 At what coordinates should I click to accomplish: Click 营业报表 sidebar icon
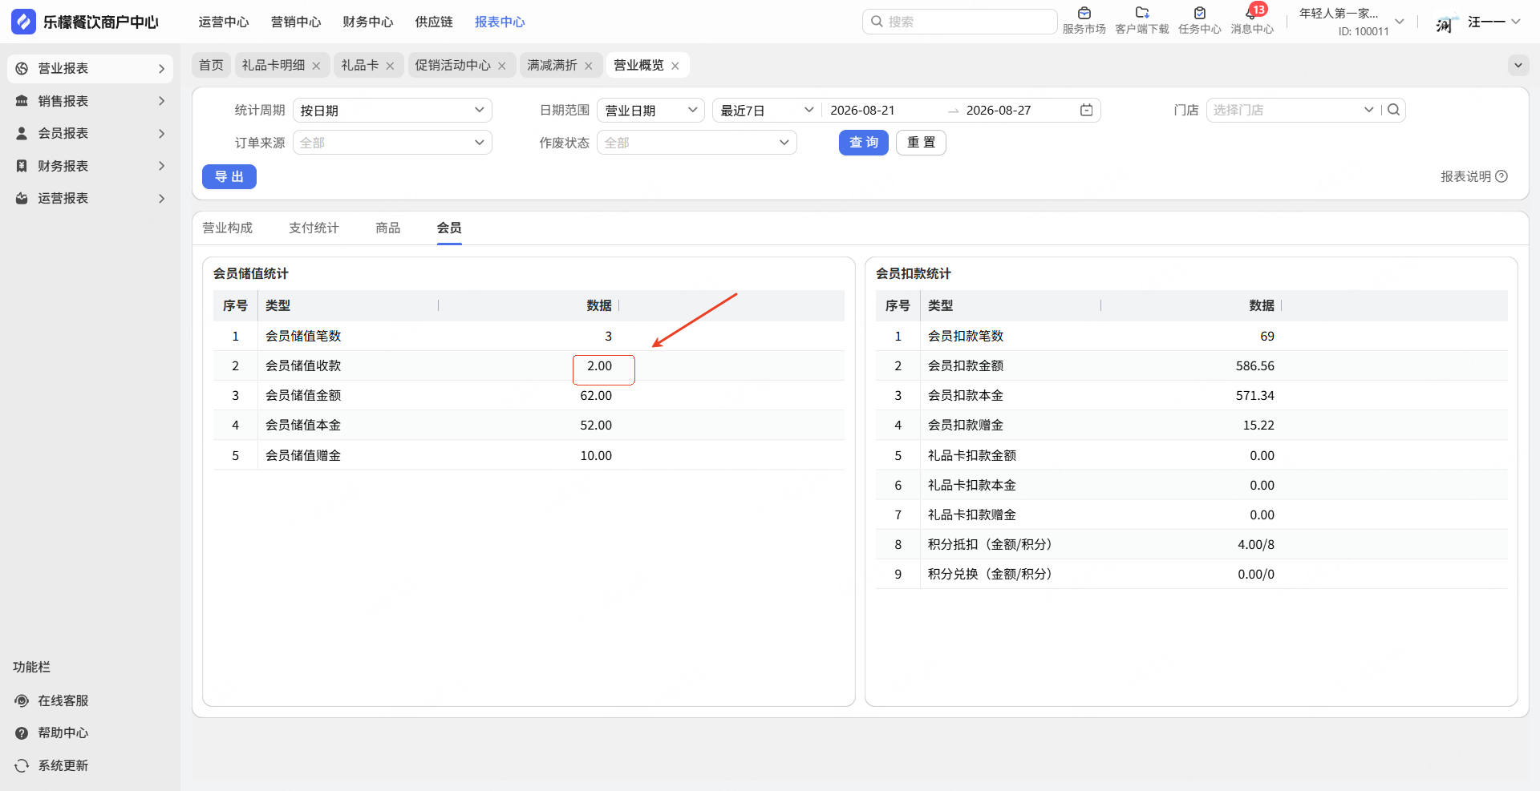click(x=22, y=69)
